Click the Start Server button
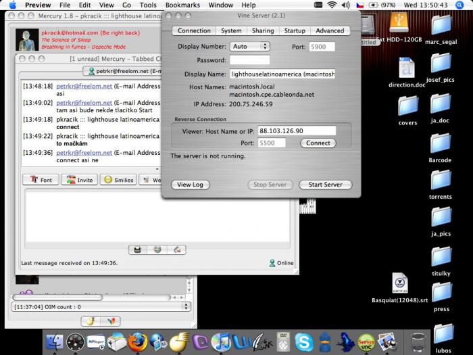The width and height of the screenshot is (473, 355). click(x=325, y=185)
